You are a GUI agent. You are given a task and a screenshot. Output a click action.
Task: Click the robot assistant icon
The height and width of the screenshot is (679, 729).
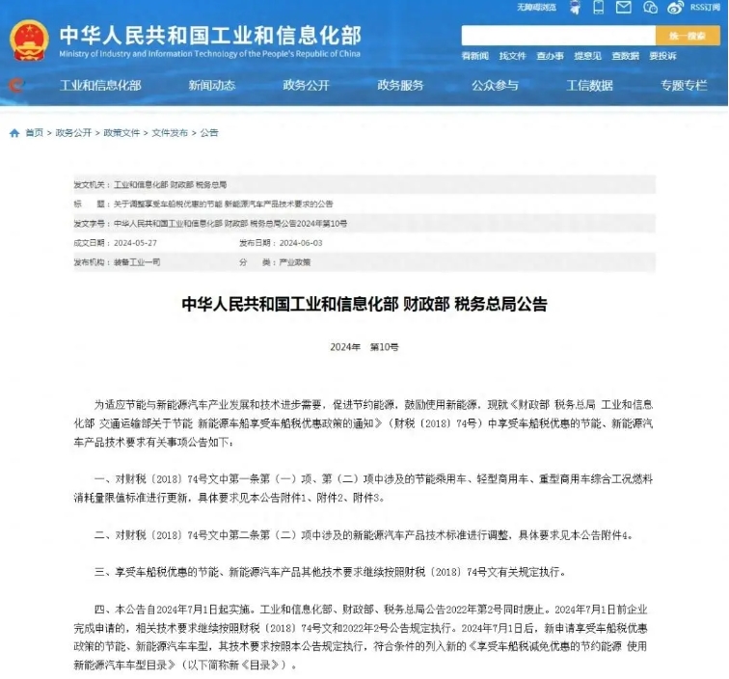coord(576,8)
